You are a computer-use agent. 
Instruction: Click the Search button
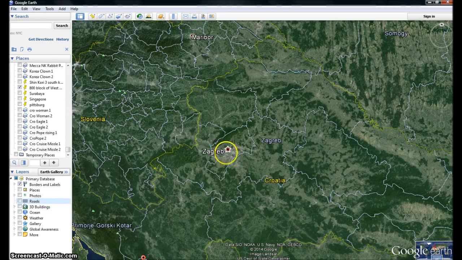(x=62, y=26)
